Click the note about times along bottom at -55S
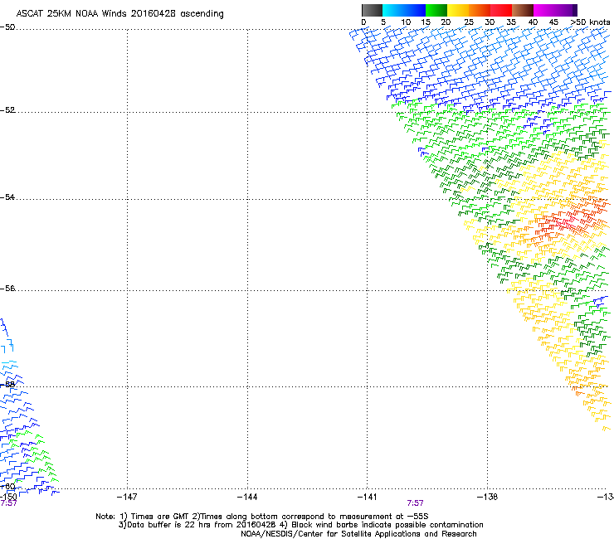This screenshot has width=614, height=539. [x=310, y=517]
